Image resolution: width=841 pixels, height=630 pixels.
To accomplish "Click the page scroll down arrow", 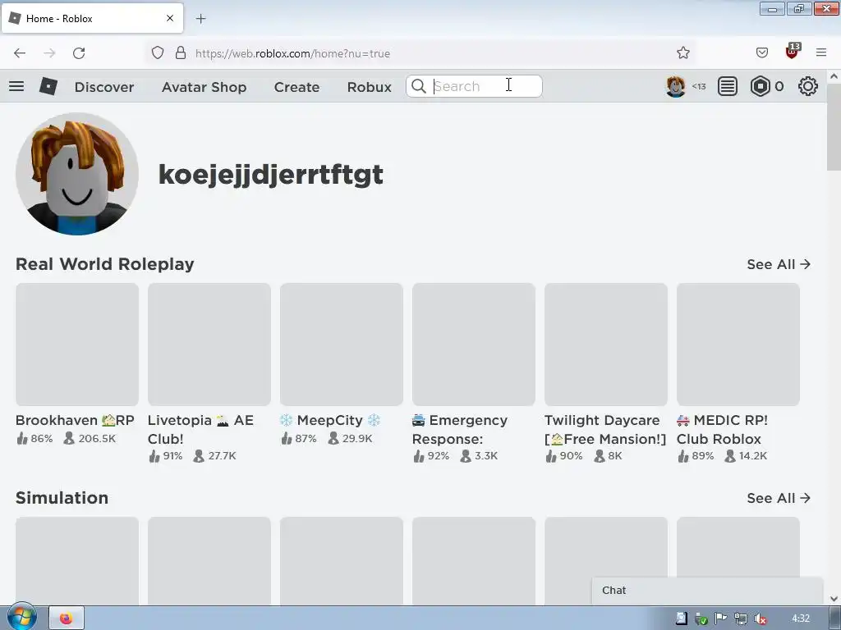I will (x=834, y=598).
